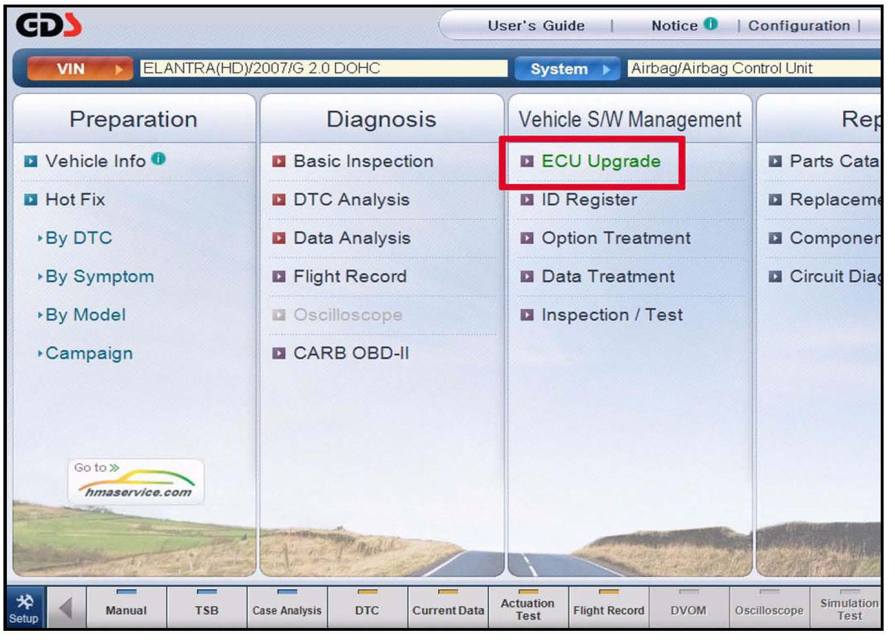
Task: Click the Setup wrench icon
Action: tap(25, 602)
